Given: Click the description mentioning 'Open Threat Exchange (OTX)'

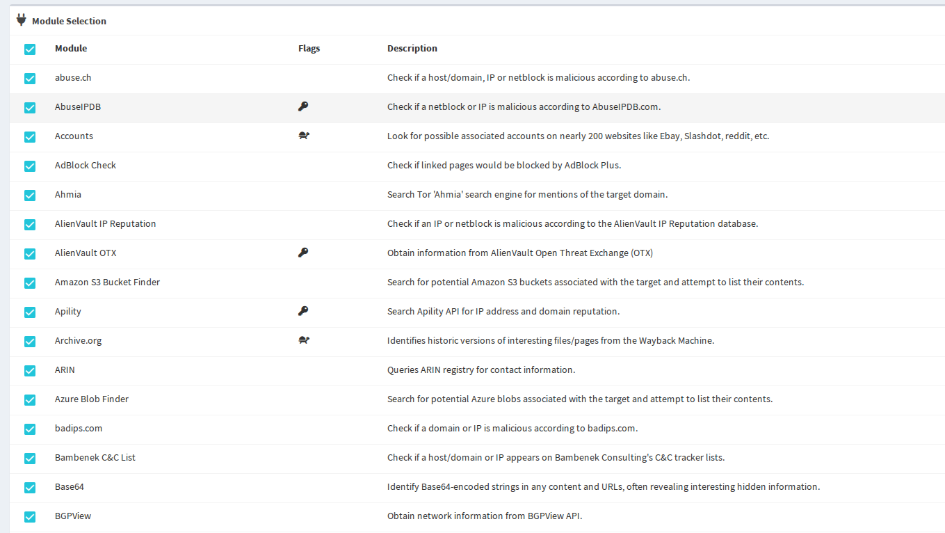Looking at the screenshot, I should click(x=520, y=253).
